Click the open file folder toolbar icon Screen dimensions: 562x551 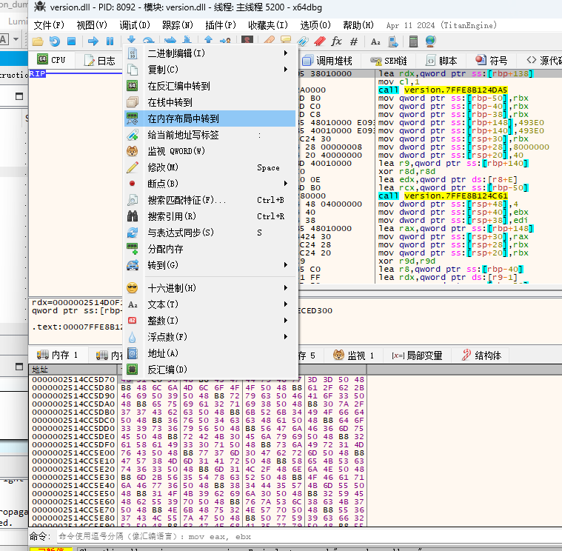37,41
